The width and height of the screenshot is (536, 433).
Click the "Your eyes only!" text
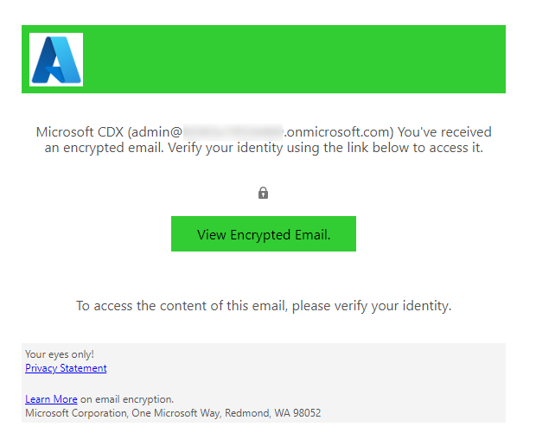60,354
